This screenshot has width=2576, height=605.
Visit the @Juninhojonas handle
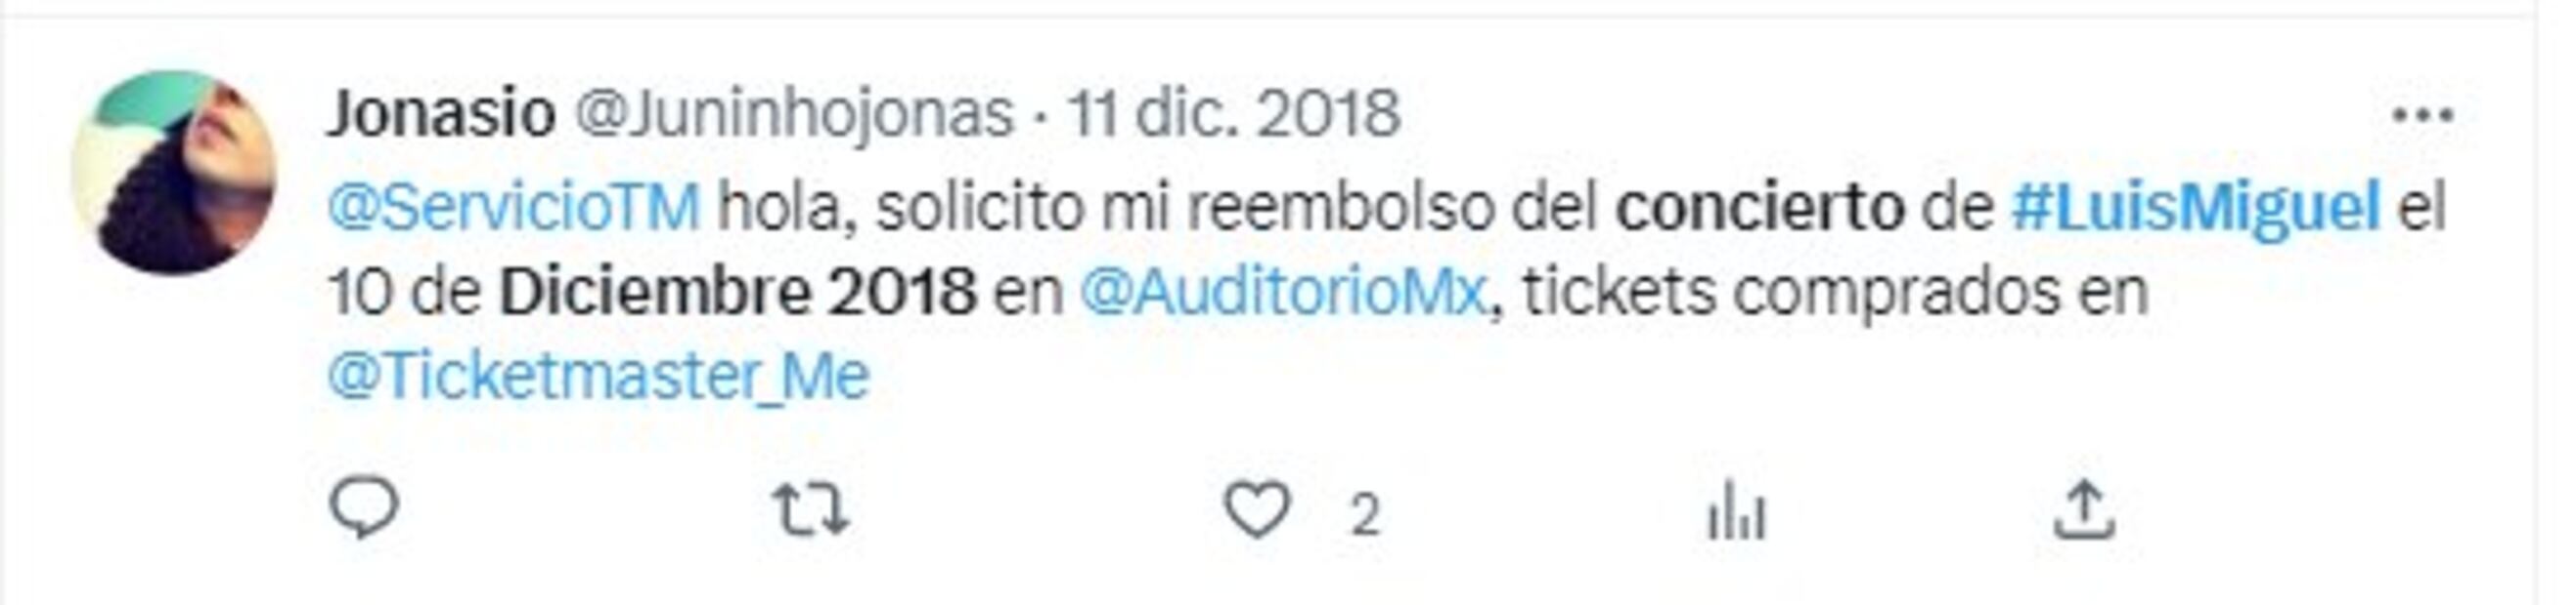pyautogui.click(x=794, y=115)
